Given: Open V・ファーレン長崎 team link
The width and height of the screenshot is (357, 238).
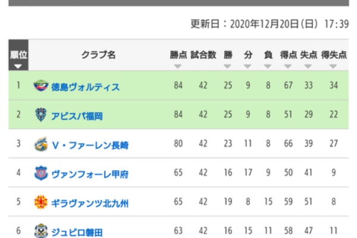Looking at the screenshot, I should (90, 145).
